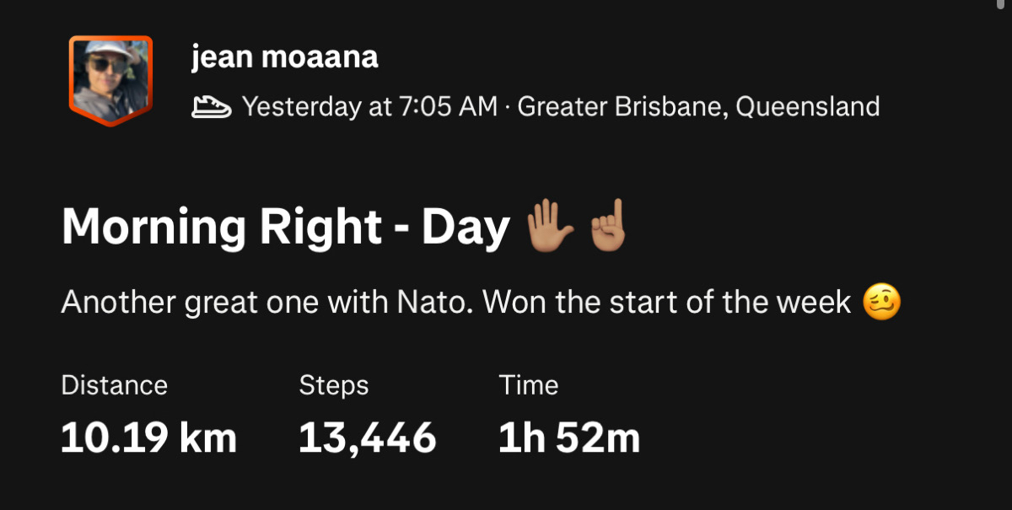Click the Yesterday at 7:05 AM timestamp
The image size is (1012, 510).
[369, 107]
